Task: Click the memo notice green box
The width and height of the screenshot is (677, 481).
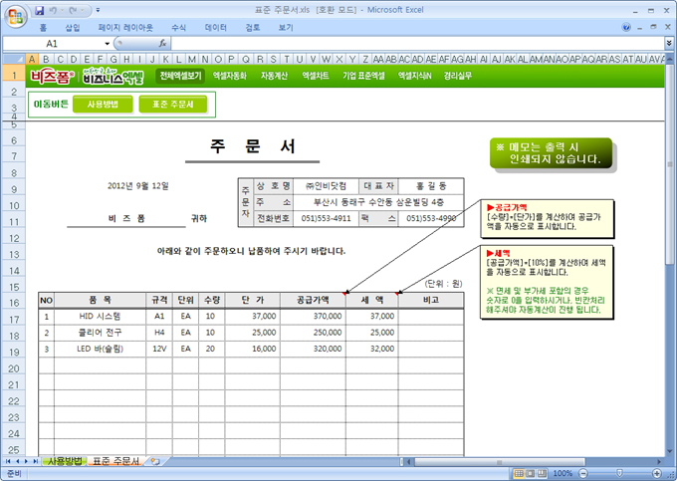Action: (552, 152)
